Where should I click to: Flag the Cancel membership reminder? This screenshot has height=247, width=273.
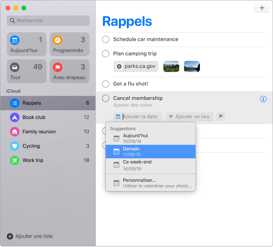tap(220, 116)
